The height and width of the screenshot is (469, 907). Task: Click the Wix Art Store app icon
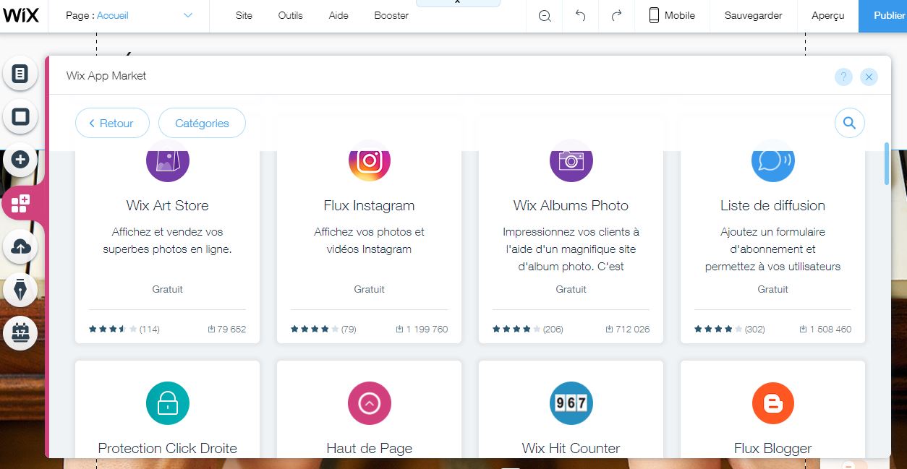point(168,160)
